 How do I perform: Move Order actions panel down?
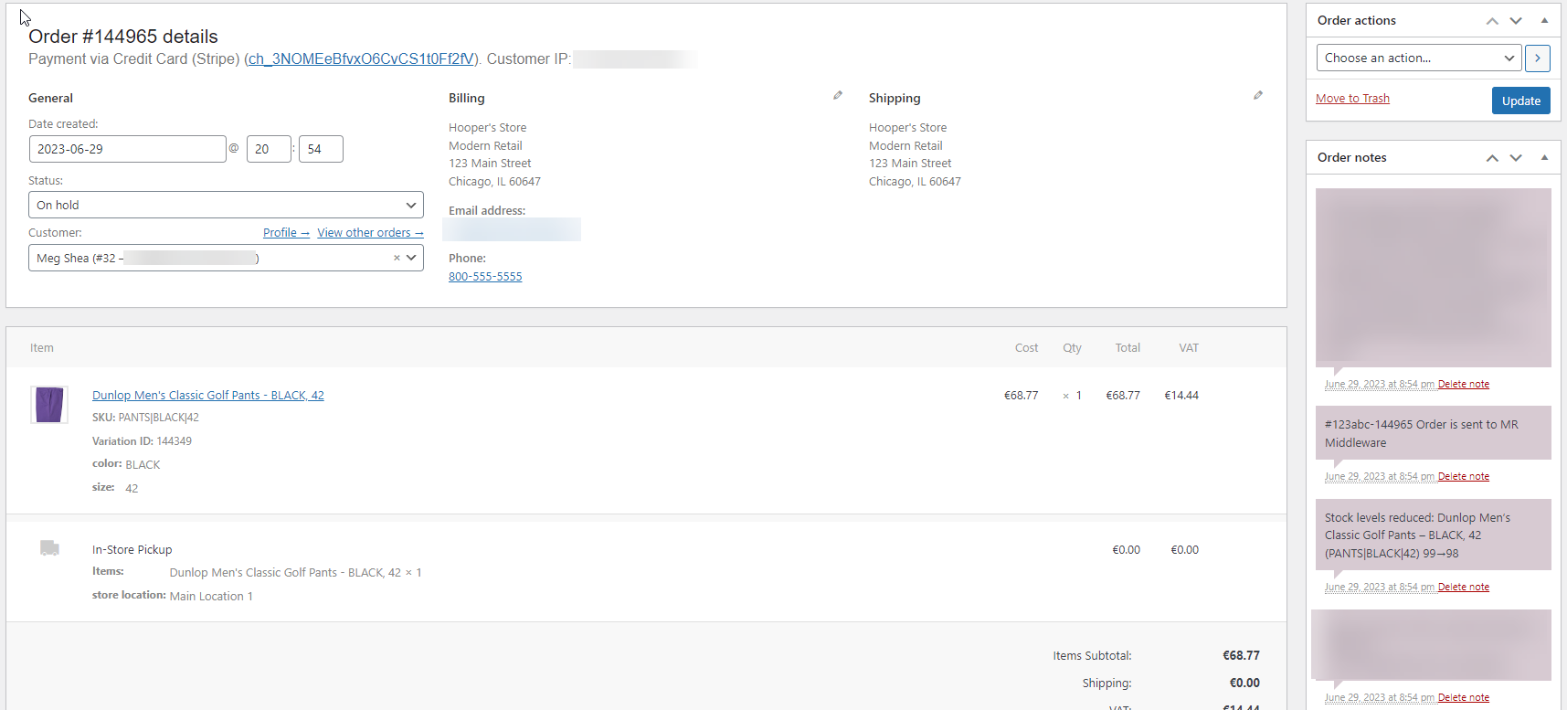[1516, 21]
